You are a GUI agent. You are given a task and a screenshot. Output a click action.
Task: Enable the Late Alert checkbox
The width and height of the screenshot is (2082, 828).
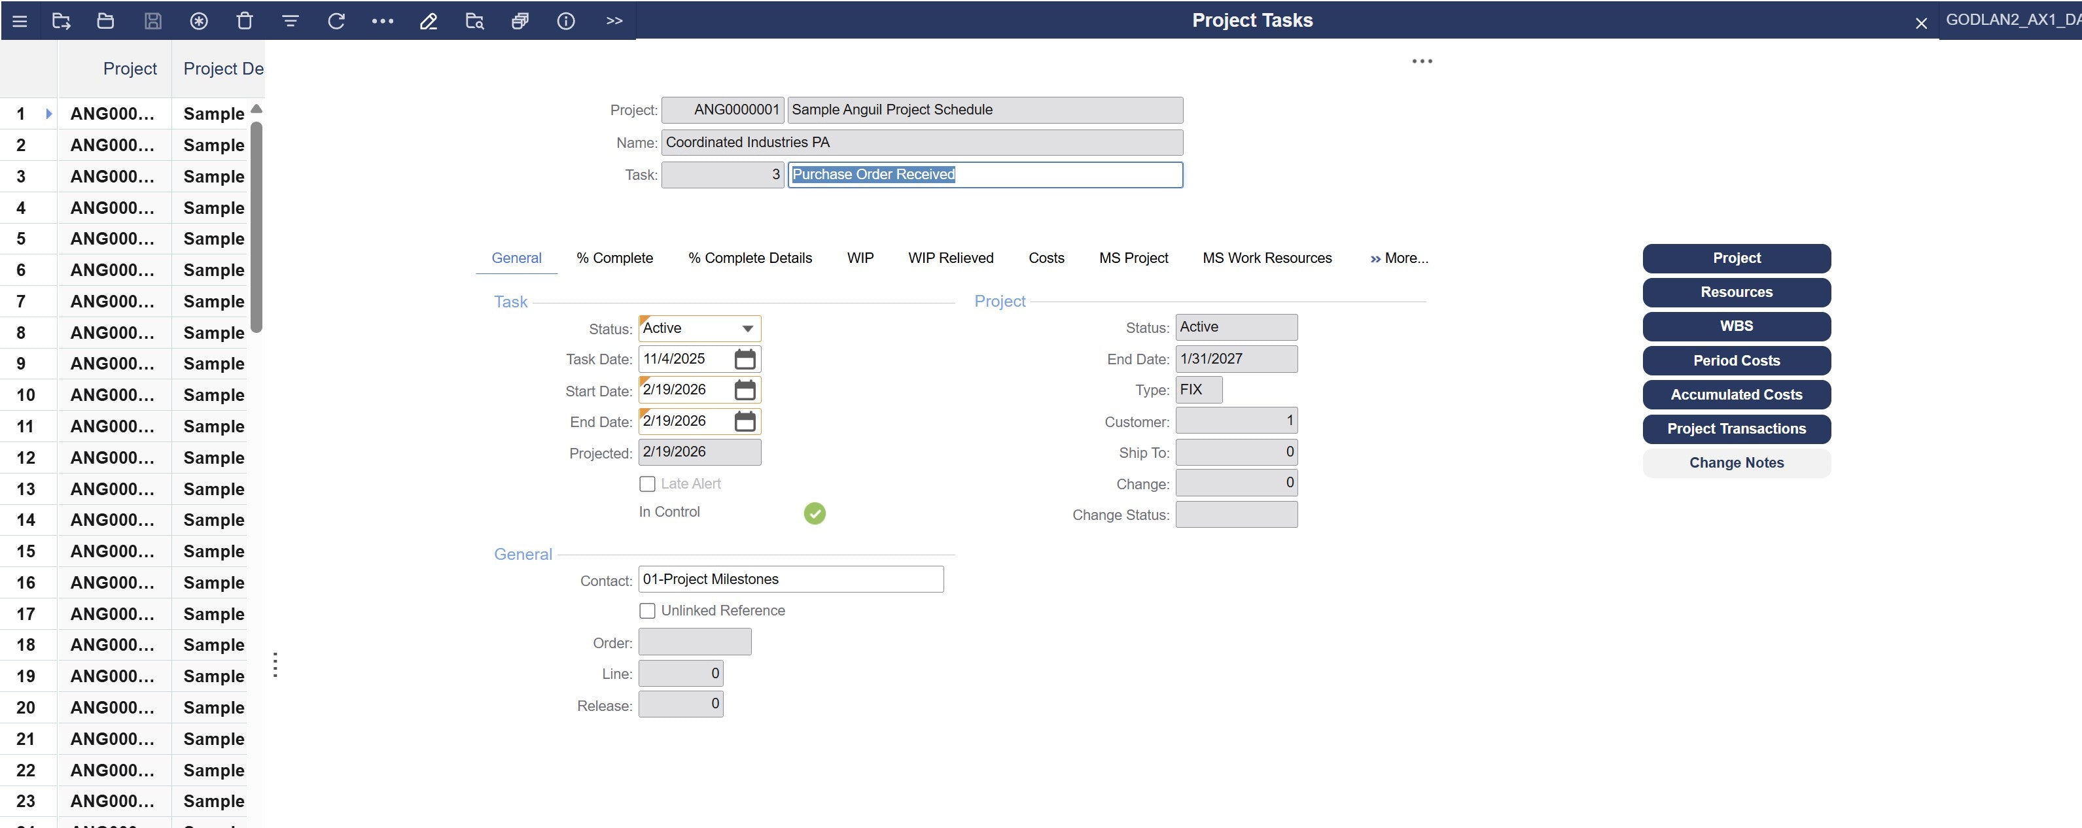coord(647,484)
